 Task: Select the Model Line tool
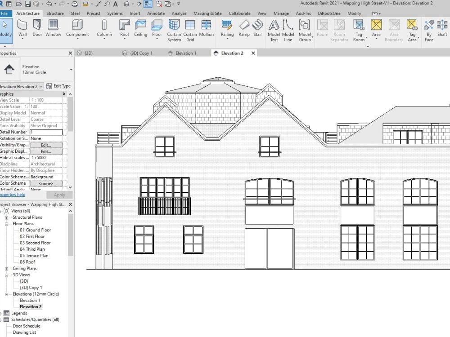click(288, 31)
